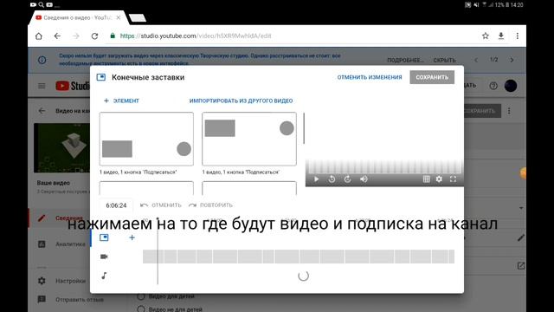Screen dimensions: 554x312
Task: Add element with timeline plus icon
Action: [132, 237]
